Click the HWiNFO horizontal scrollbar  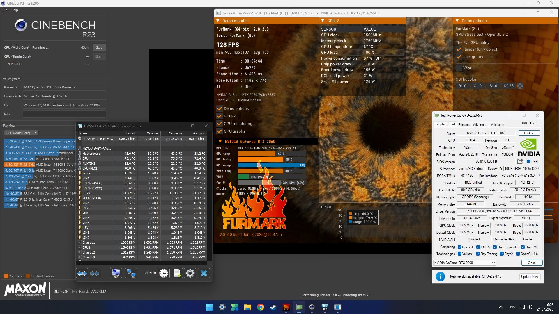[141, 263]
